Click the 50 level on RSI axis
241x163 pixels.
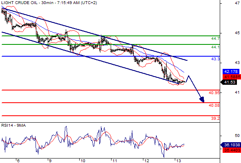click(237, 136)
